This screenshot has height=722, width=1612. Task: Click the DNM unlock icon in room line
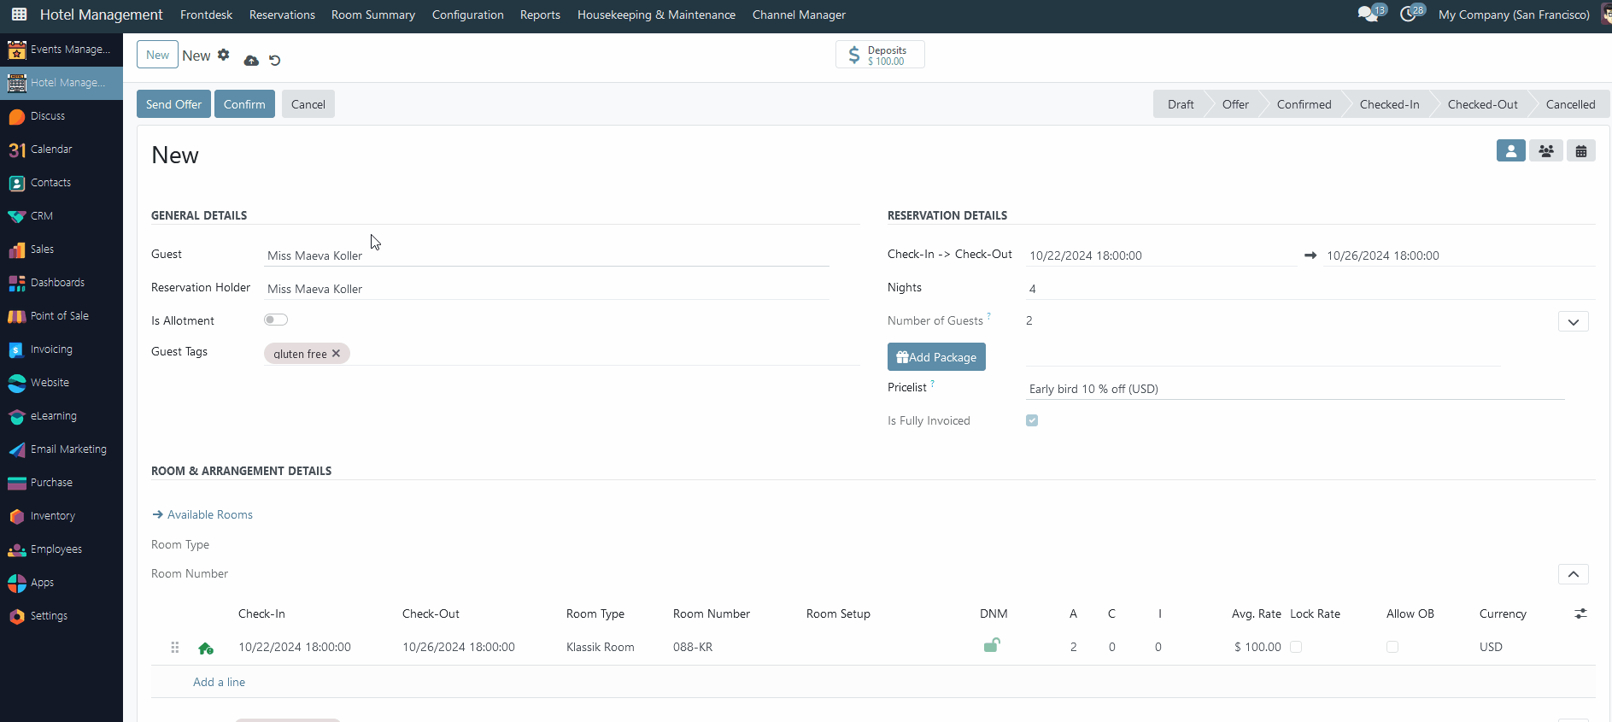[x=992, y=645]
